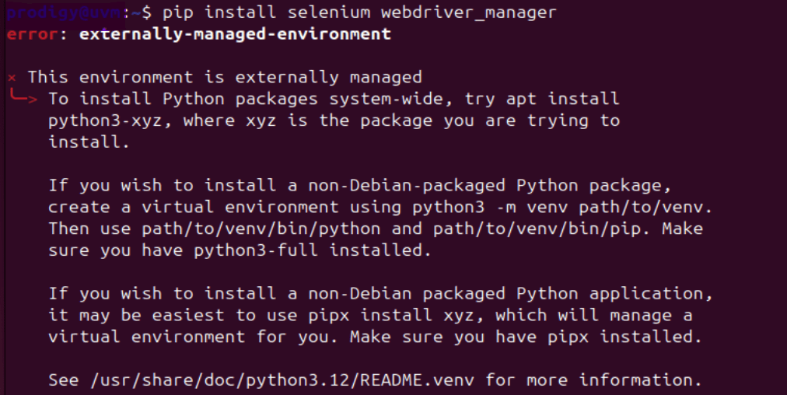The width and height of the screenshot is (787, 395).
Task: Click the 'path/to/venv/bin/python' path
Action: pyautogui.click(x=261, y=229)
